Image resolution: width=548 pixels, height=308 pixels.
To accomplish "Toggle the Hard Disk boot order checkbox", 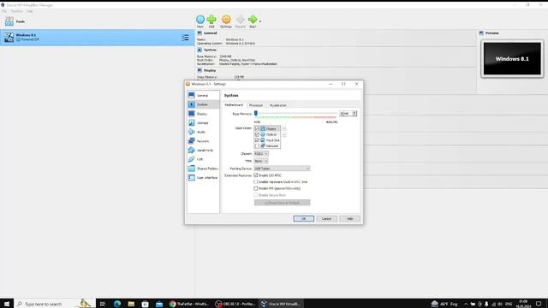I will point(257,140).
